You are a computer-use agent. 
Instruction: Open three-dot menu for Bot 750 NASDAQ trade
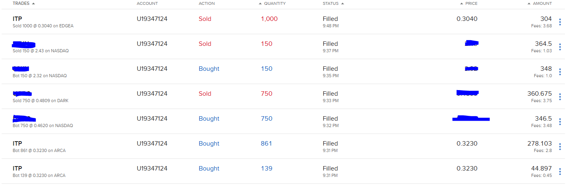coord(560,122)
